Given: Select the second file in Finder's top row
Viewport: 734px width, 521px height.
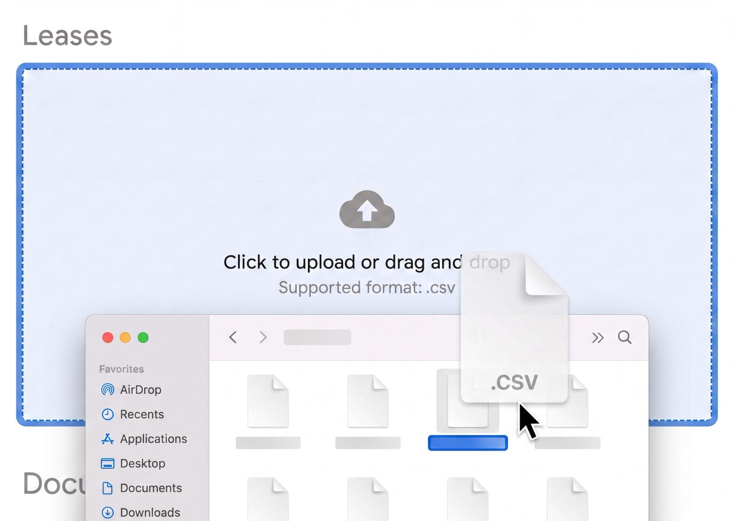Looking at the screenshot, I should coord(368,411).
